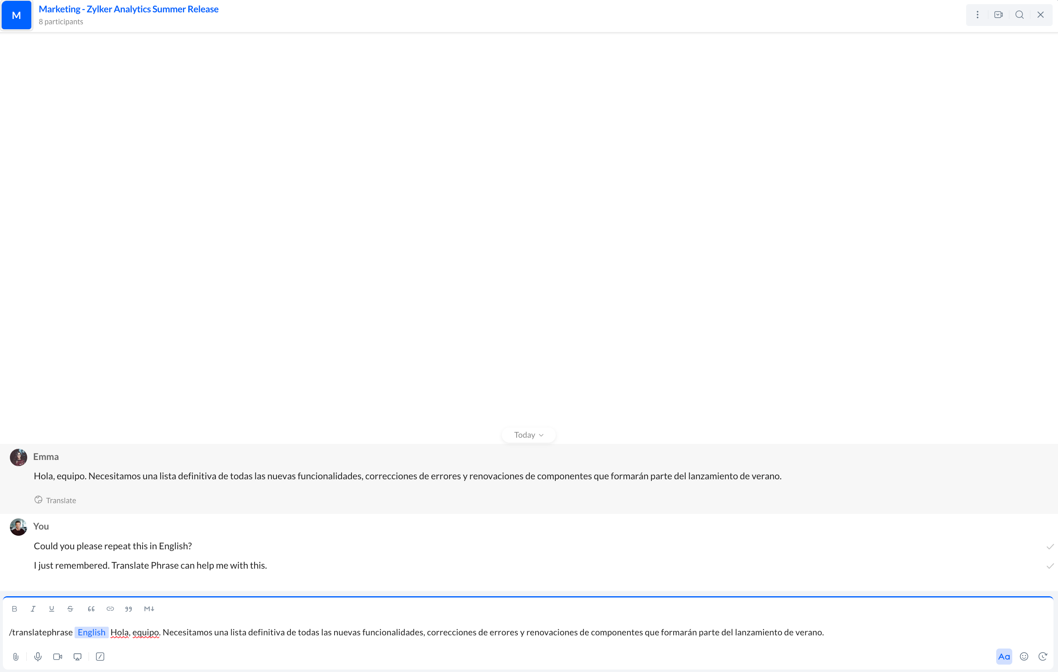The width and height of the screenshot is (1058, 672).
Task: Toggle the Aa formatting toolbar
Action: coord(1004,657)
